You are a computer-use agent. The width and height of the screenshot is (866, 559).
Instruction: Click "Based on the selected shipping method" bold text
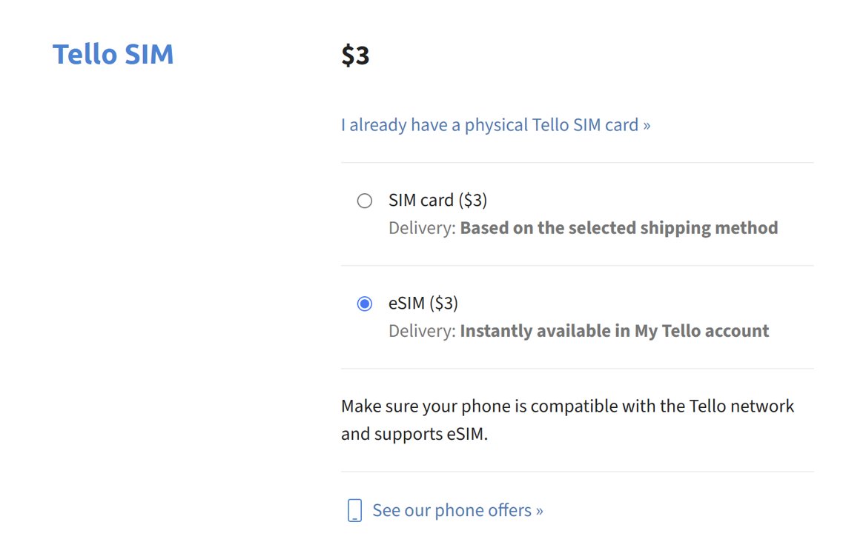(x=619, y=228)
